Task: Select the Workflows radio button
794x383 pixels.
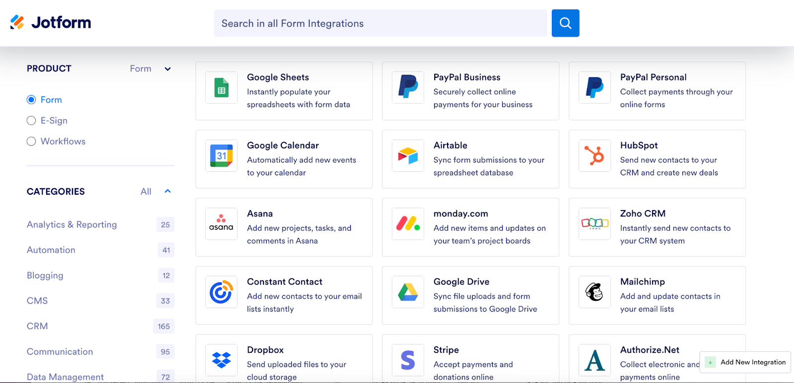Action: (x=31, y=141)
